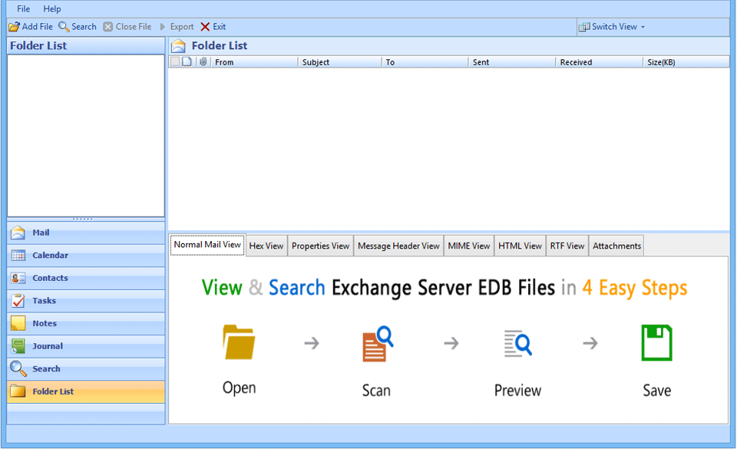Click inside the empty Folder List tree pane

[85, 136]
